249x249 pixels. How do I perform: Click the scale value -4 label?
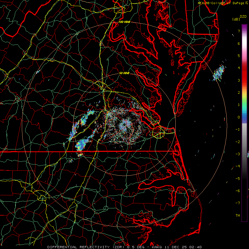pos(238,166)
